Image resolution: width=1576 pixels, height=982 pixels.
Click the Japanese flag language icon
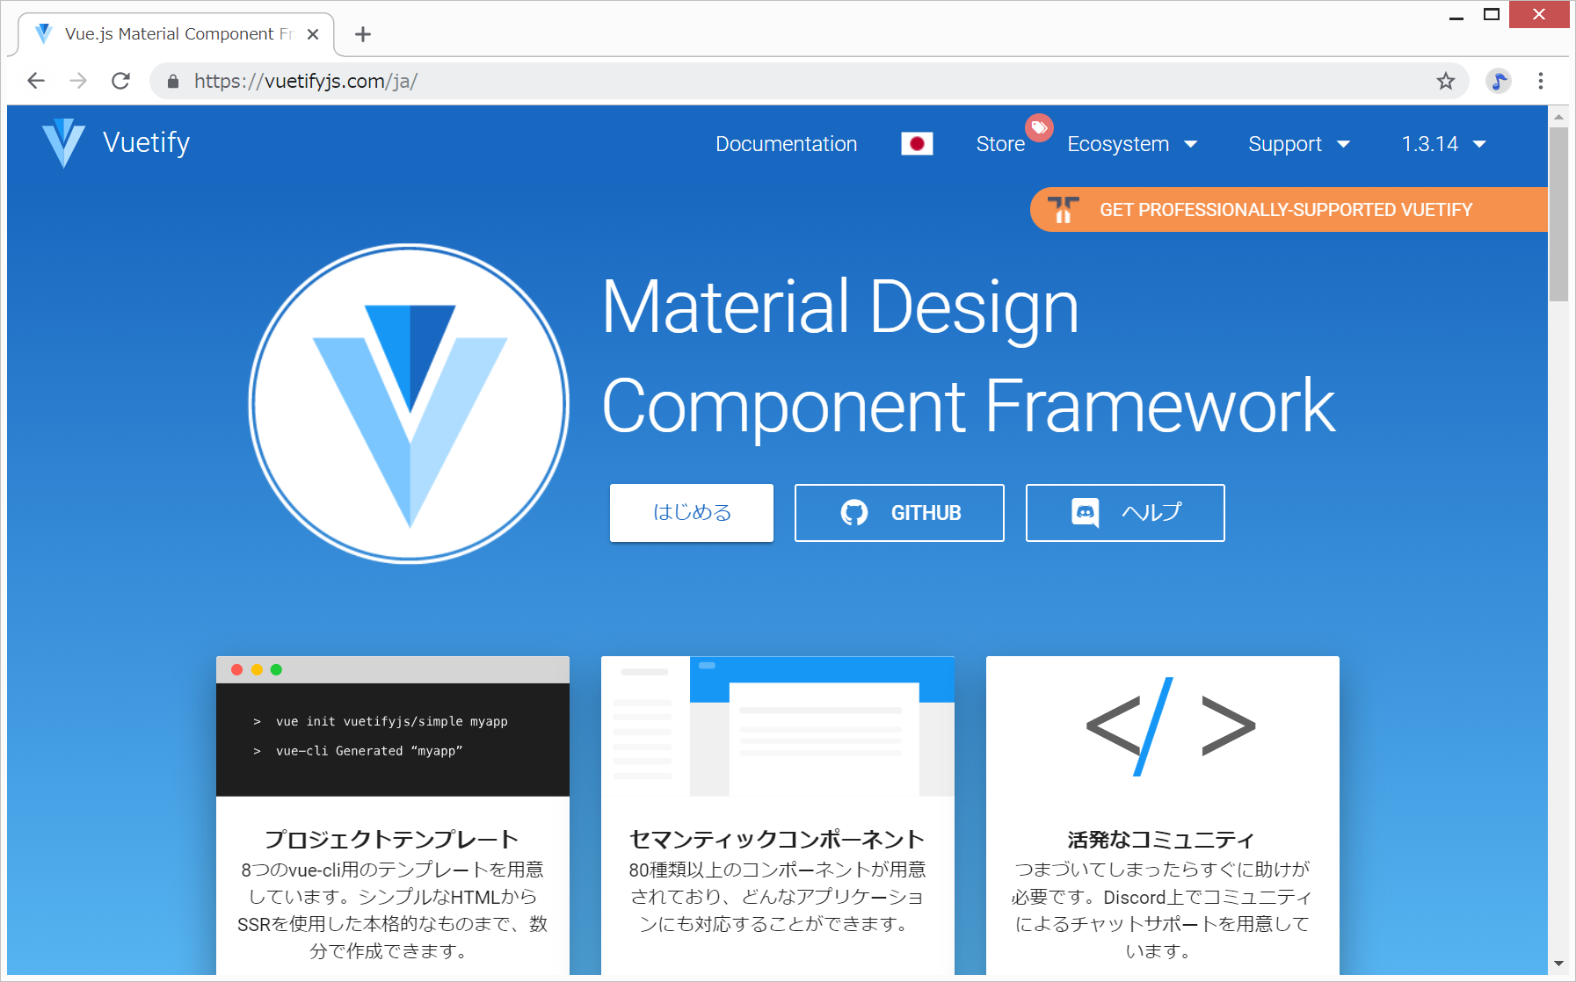(x=916, y=144)
